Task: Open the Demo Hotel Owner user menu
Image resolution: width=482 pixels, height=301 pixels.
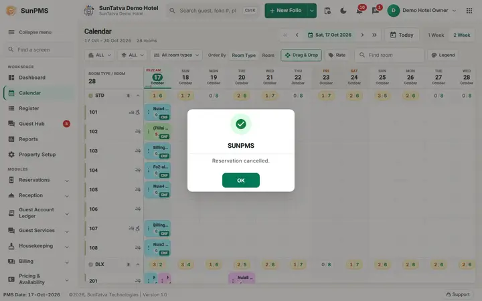Action: (x=422, y=11)
